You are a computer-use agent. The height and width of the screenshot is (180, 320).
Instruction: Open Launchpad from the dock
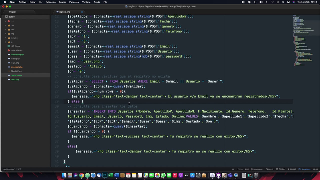click(70, 175)
